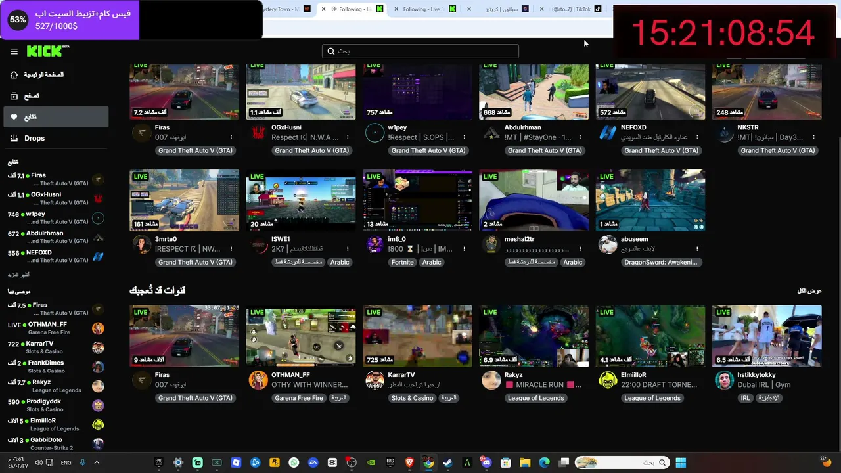
Task: Select Abdulrhman row in the sidebar list
Action: [x=56, y=237]
